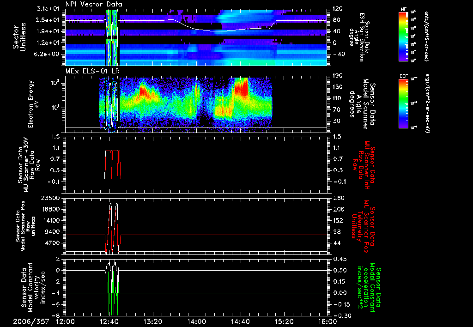Click the "206" telemetry tick label

338,209
